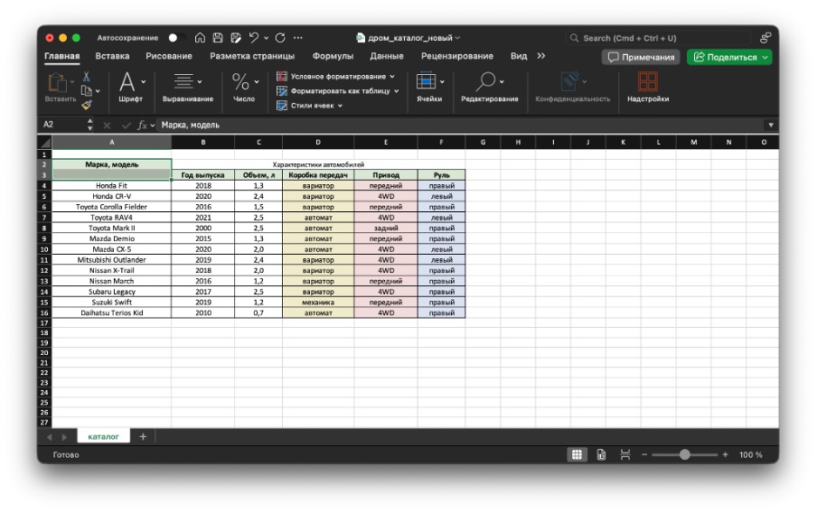Open the more options ellipsis in title bar

click(x=298, y=38)
